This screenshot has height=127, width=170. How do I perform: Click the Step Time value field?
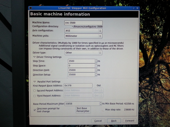[x=82, y=61]
